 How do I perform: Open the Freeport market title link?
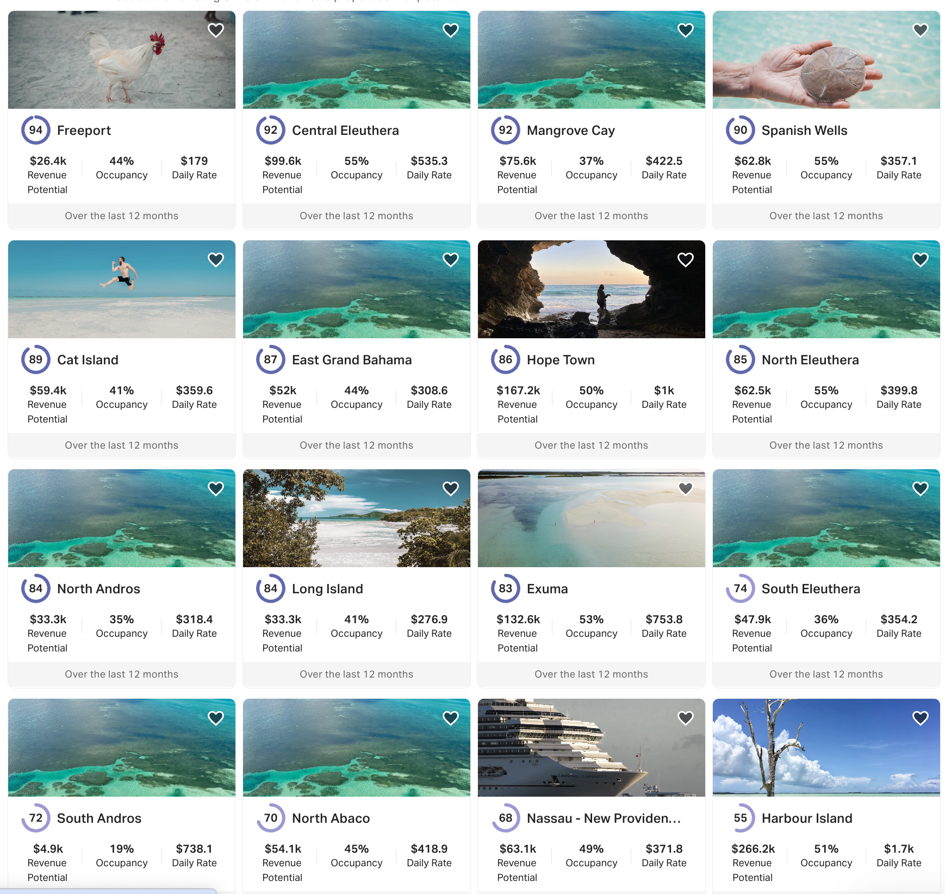point(84,131)
